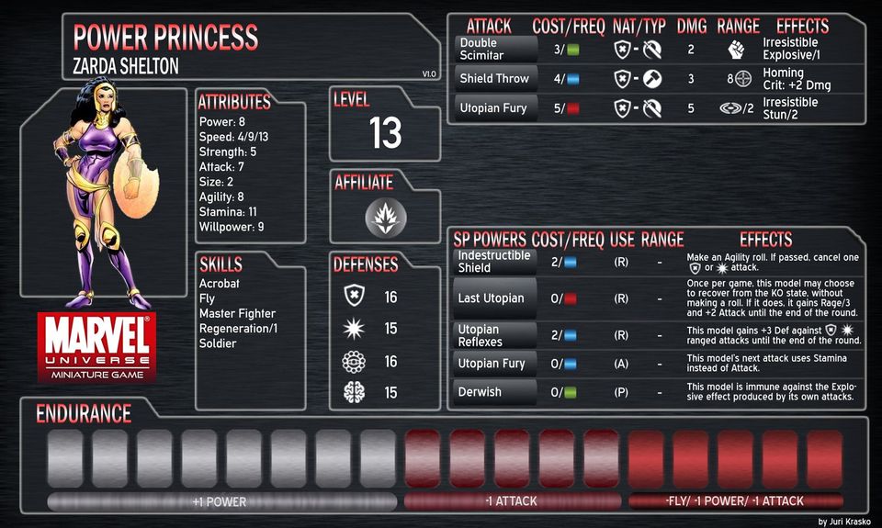Click the -1 ATTACK endurance bar
The image size is (882, 528).
pos(512,501)
